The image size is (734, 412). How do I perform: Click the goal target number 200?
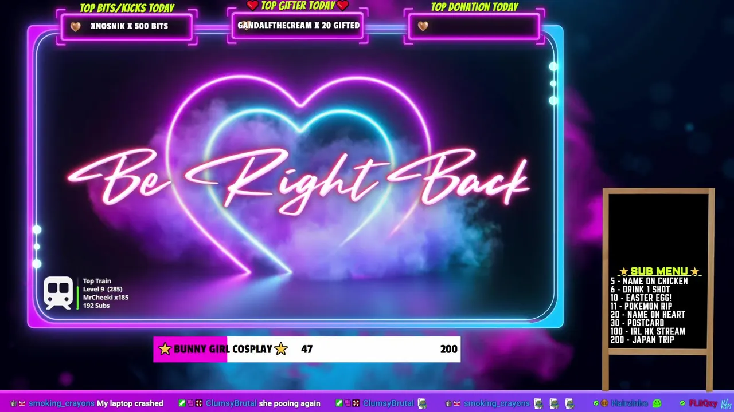(449, 349)
